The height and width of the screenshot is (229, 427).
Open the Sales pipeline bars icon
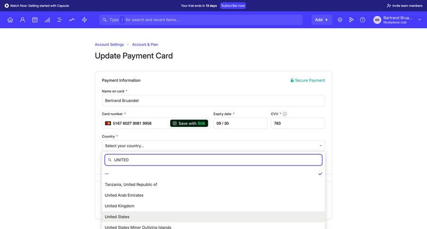[47, 20]
